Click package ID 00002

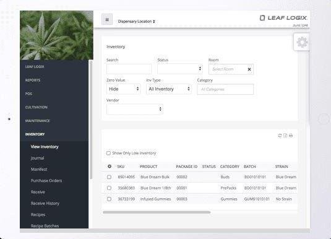coord(182,177)
